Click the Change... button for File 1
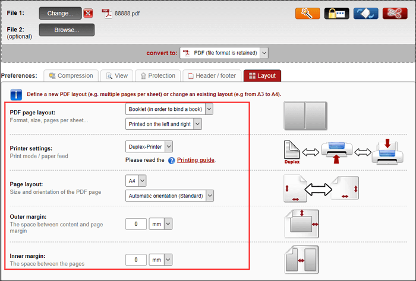This screenshot has height=281, width=416. [60, 13]
